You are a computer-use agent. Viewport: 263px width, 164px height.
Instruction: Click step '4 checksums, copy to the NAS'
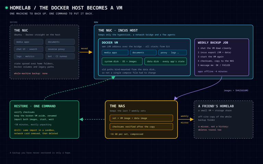click(x=216, y=61)
